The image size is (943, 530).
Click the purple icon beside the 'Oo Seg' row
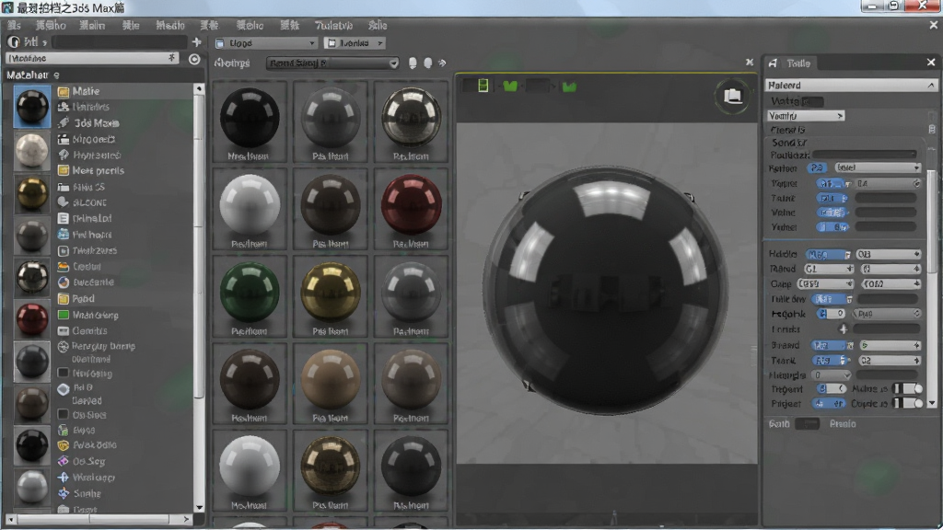coord(64,461)
